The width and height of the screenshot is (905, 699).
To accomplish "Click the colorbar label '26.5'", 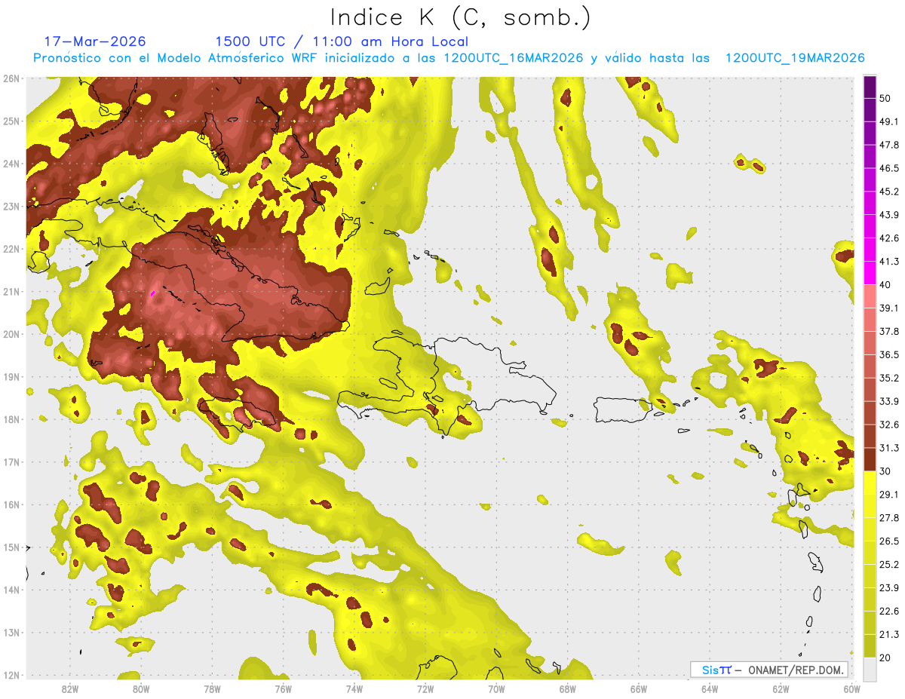I will tap(889, 541).
